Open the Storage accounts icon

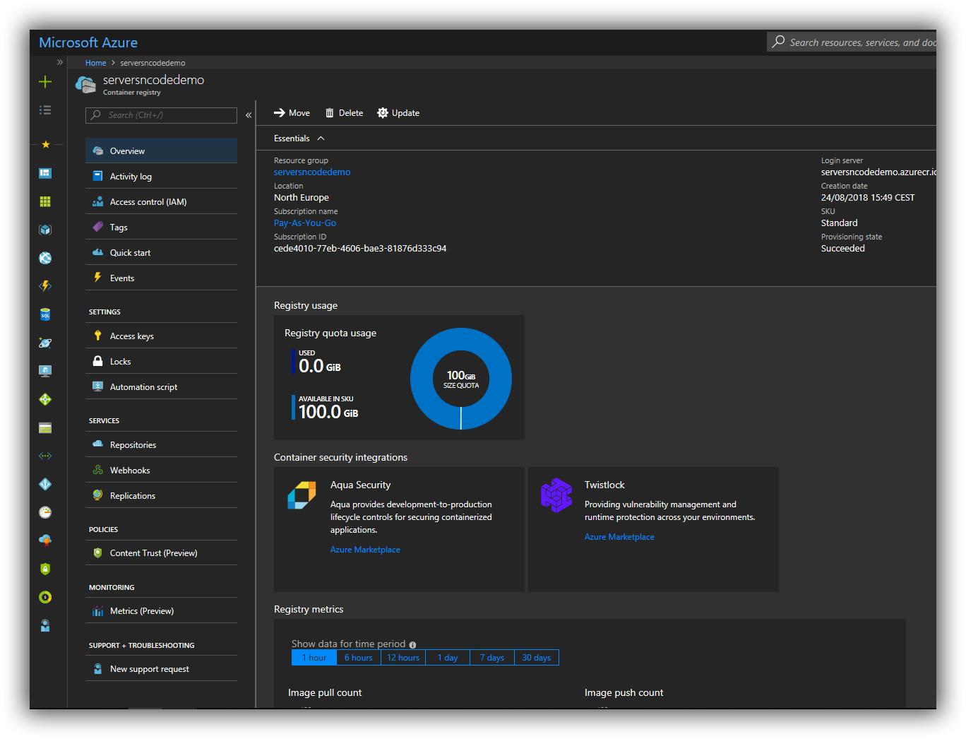(x=45, y=427)
